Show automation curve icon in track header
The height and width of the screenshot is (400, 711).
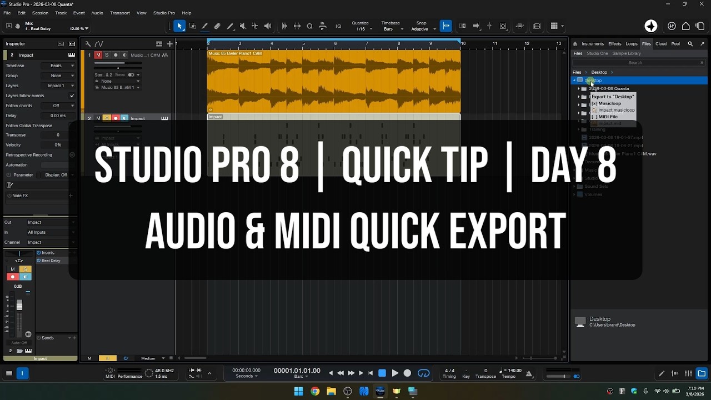tap(99, 44)
